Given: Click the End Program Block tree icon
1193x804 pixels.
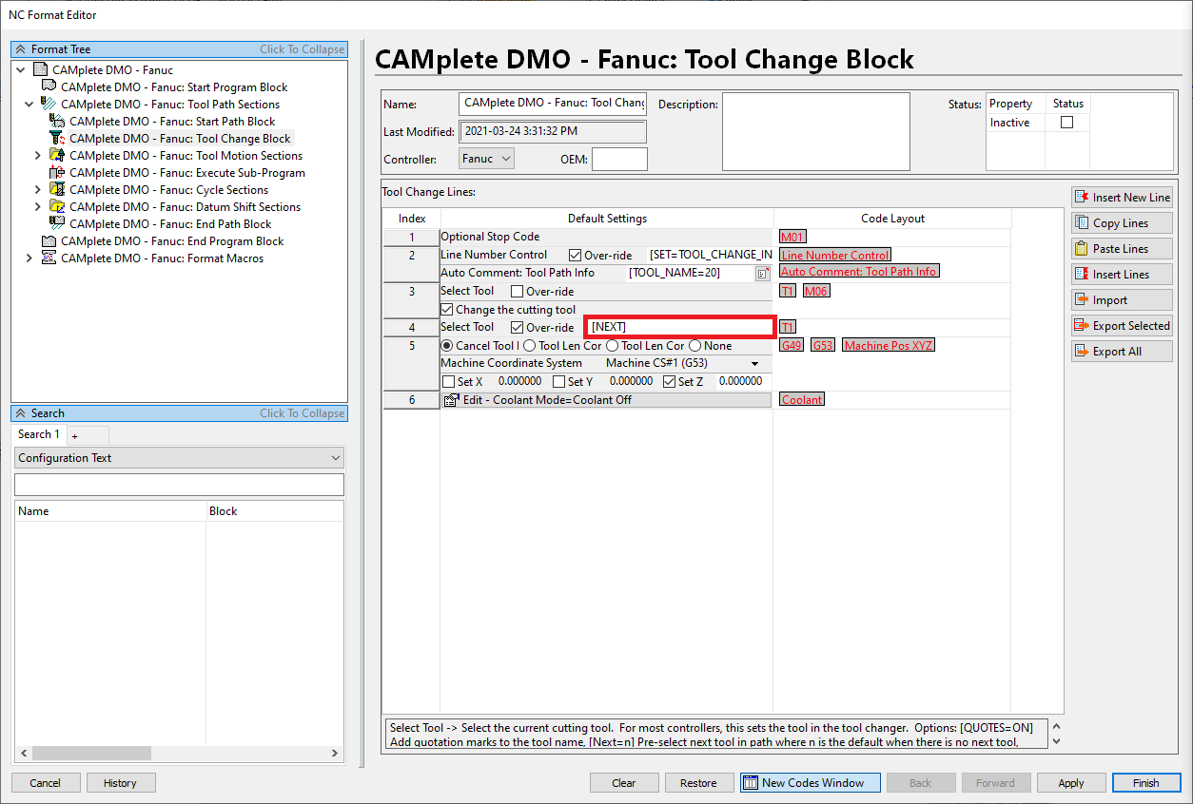Looking at the screenshot, I should [49, 240].
